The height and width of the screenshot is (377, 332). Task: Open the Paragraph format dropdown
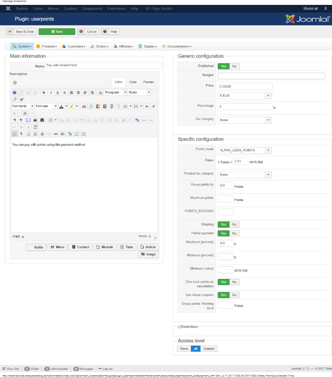[x=116, y=93]
